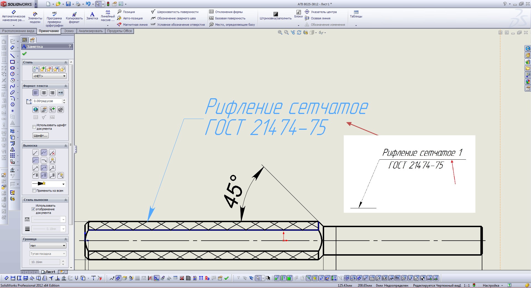Select no-leader button with red X
The height and width of the screenshot is (288, 531).
pos(52,152)
